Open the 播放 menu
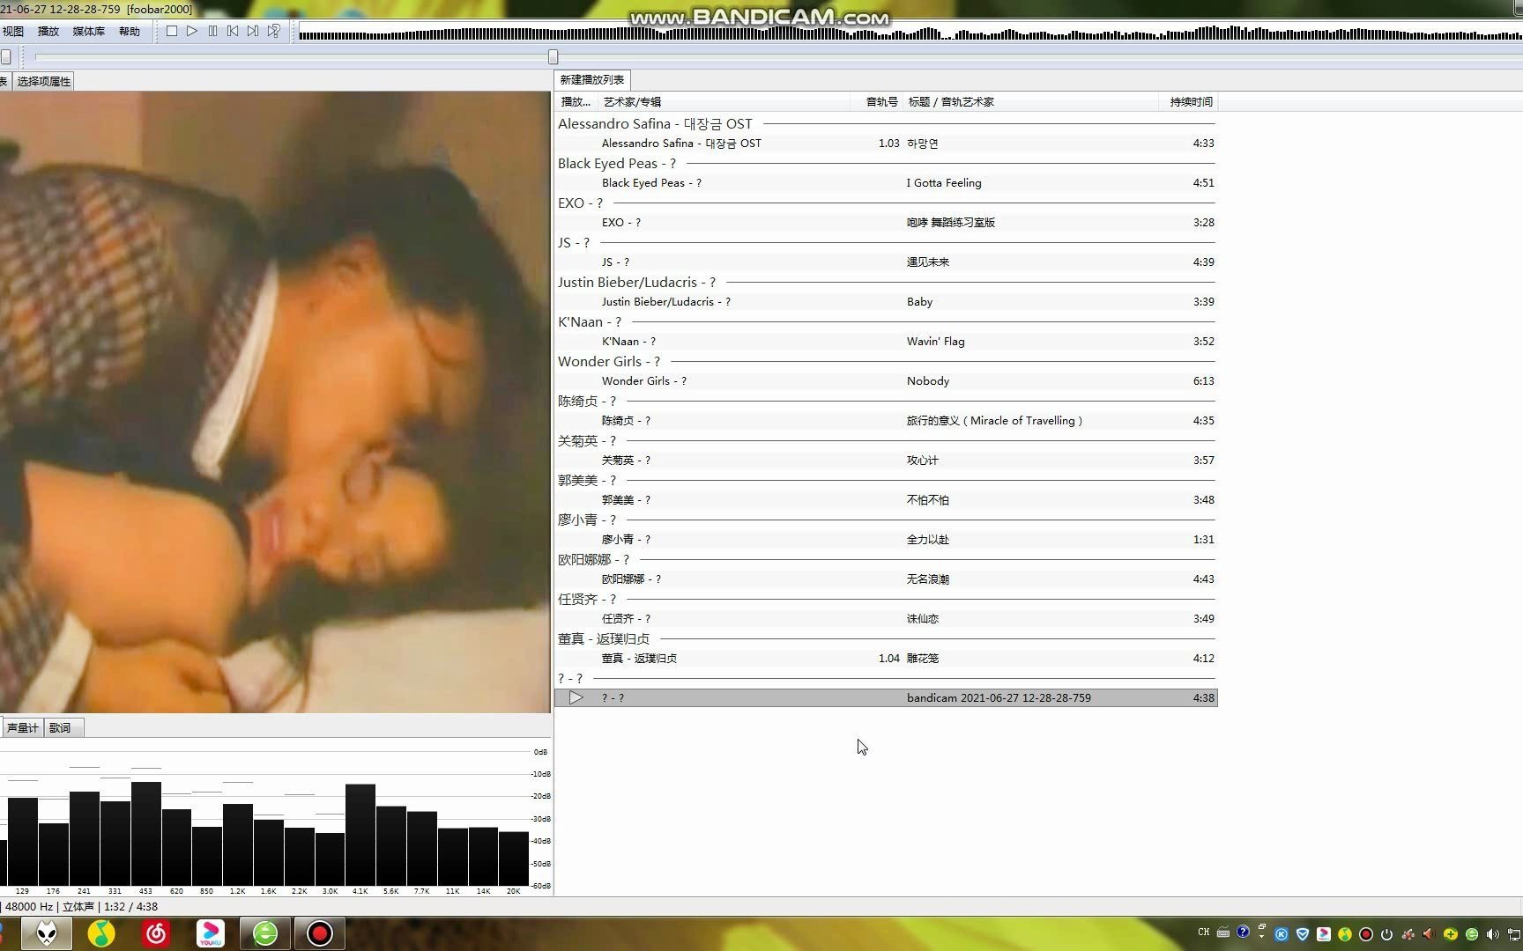Viewport: 1523px width, 951px height. (48, 31)
